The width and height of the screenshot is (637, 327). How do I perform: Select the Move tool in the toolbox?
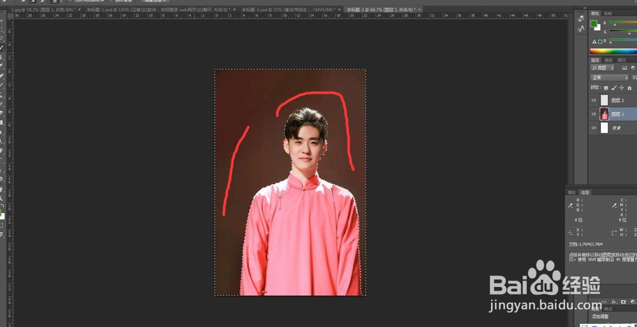coord(2,20)
